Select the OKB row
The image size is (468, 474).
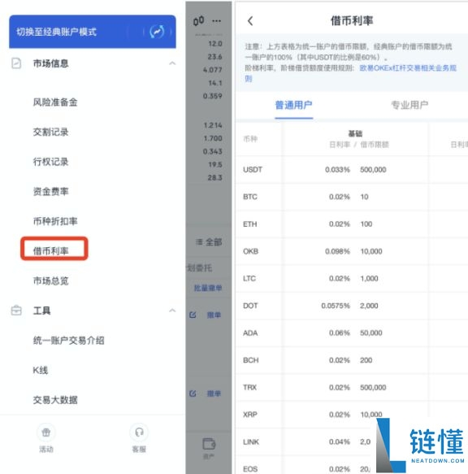[x=352, y=251]
